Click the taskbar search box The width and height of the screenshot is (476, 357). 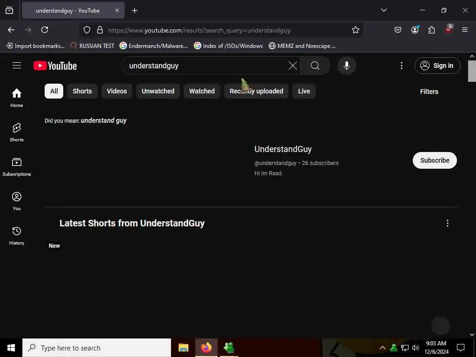97,348
